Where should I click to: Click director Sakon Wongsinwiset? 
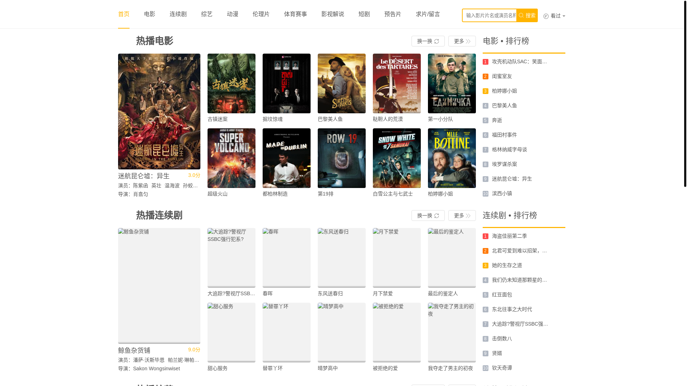pyautogui.click(x=156, y=368)
